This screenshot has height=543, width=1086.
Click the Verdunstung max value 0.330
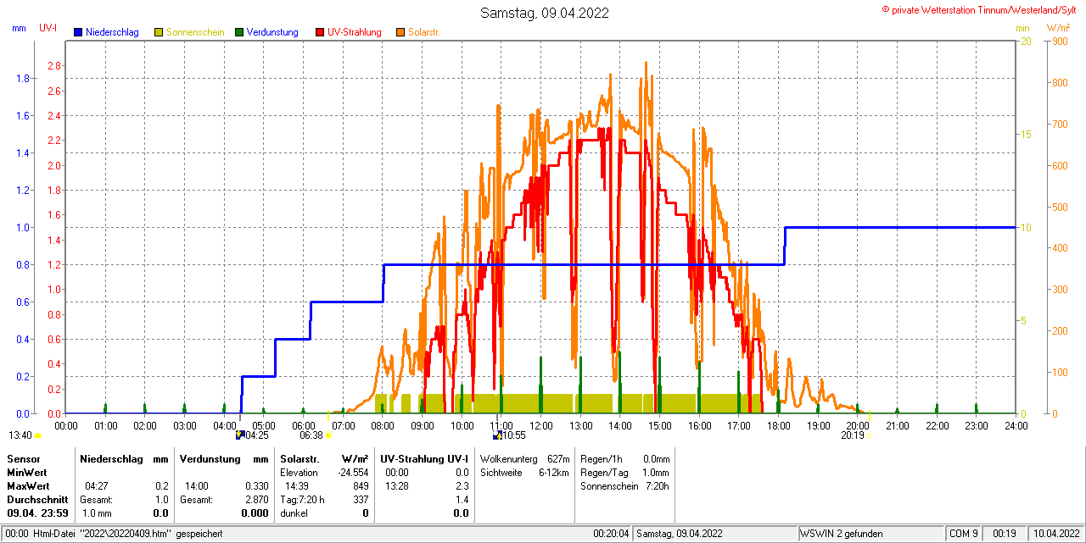click(x=256, y=486)
